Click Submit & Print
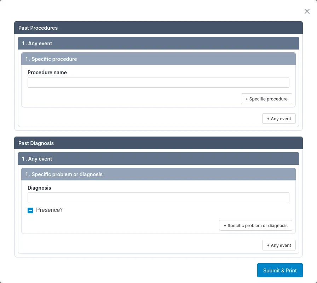 (x=280, y=270)
